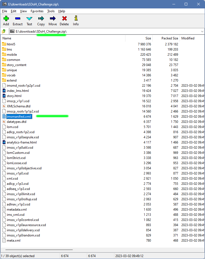205x259 pixels.
Task: Open the View menu
Action: (23, 11)
